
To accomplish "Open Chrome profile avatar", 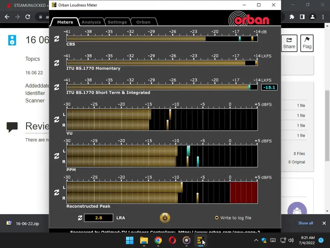I will (x=313, y=17).
